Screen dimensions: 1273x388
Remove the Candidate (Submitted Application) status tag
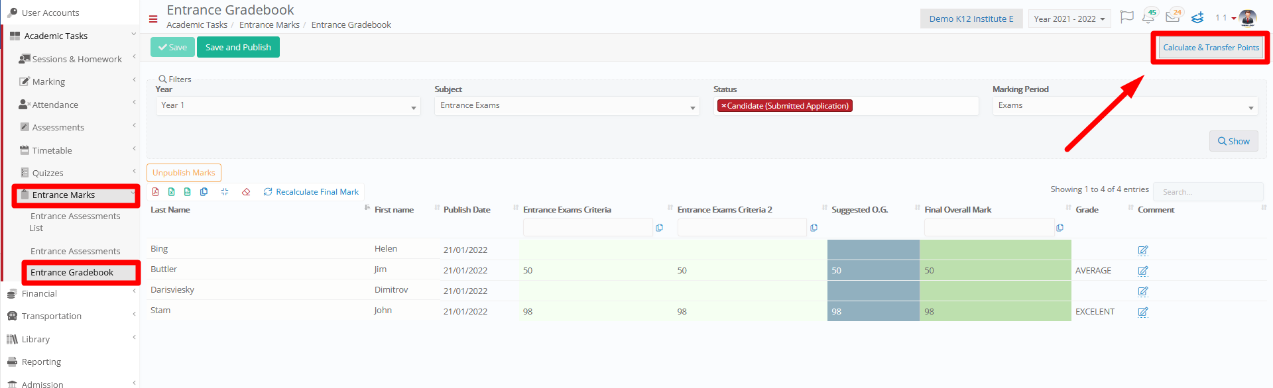coord(723,106)
